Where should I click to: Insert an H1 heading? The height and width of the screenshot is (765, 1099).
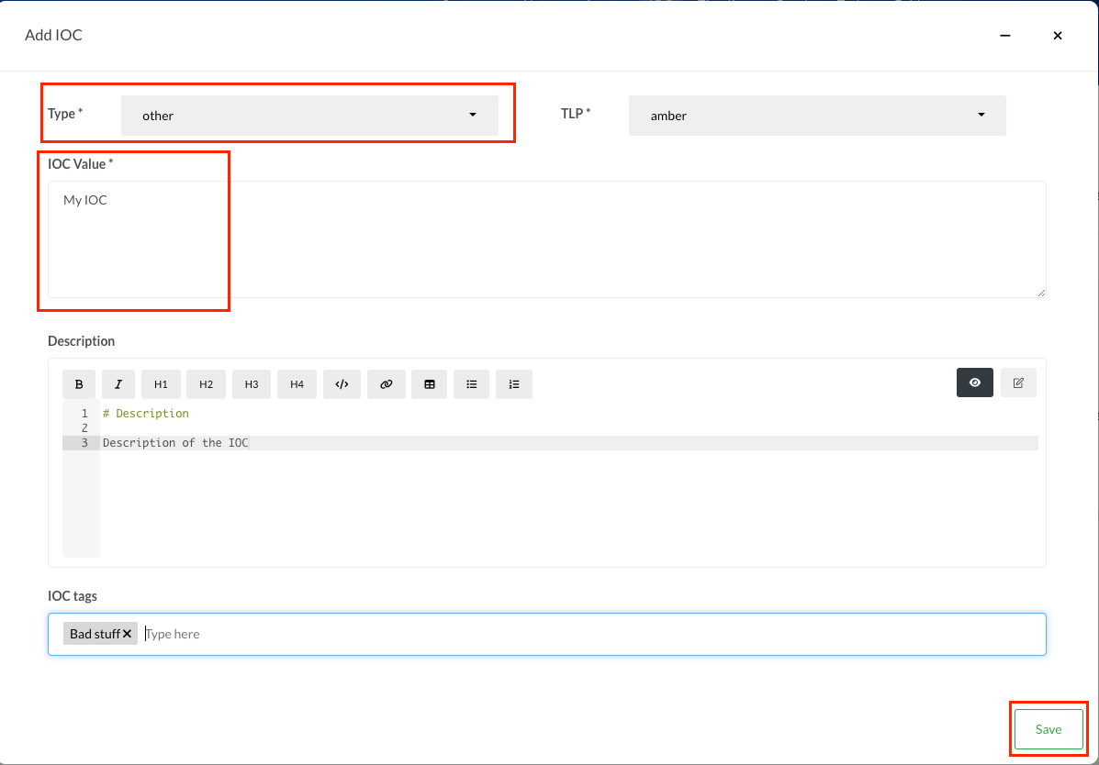coord(161,383)
